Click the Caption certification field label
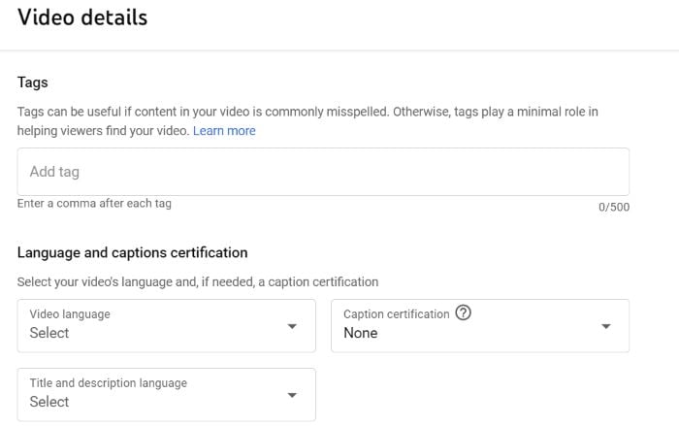 coord(396,313)
